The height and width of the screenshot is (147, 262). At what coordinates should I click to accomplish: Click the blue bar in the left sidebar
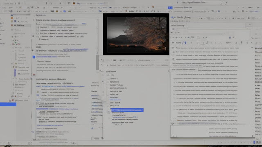pyautogui.click(x=8, y=104)
